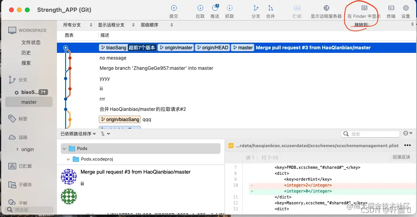Click the magnifier icon in the sidebar filter (筛选器) field
This screenshot has height=217, width=417.
click(x=9, y=210)
